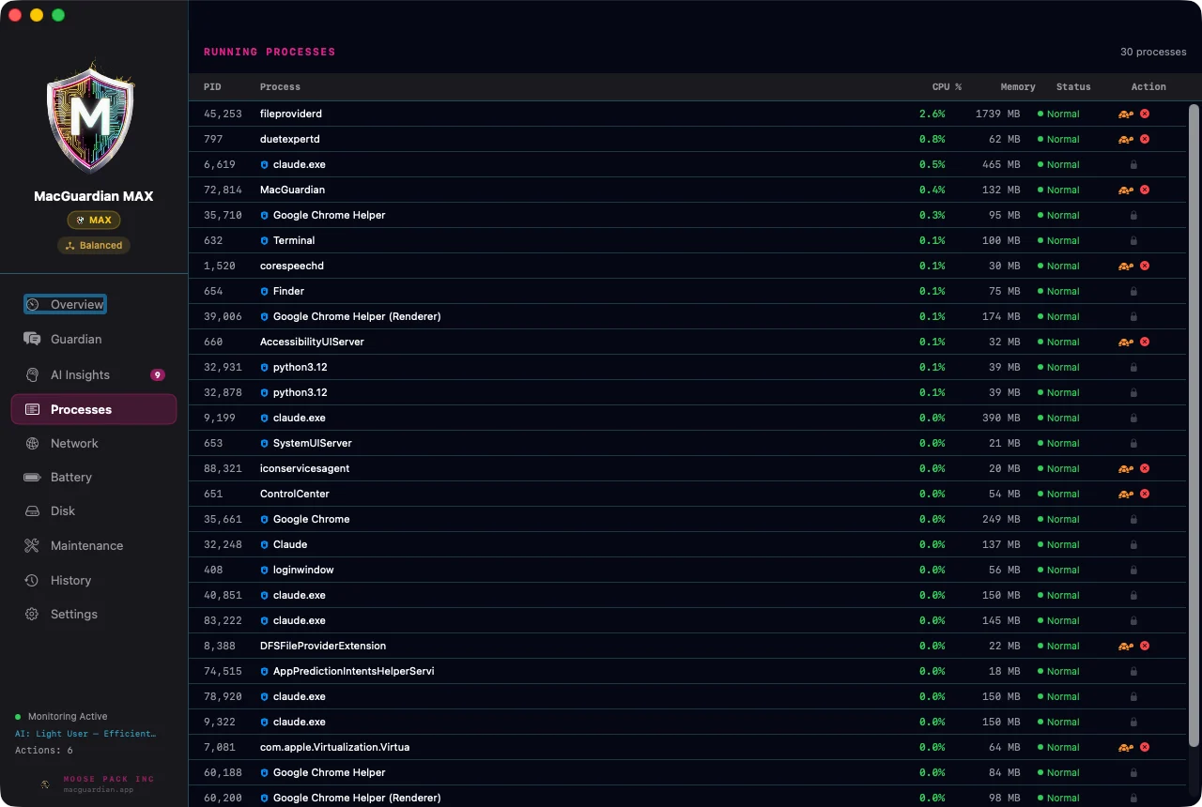Click the 'Actions: 6' counter

pyautogui.click(x=44, y=750)
